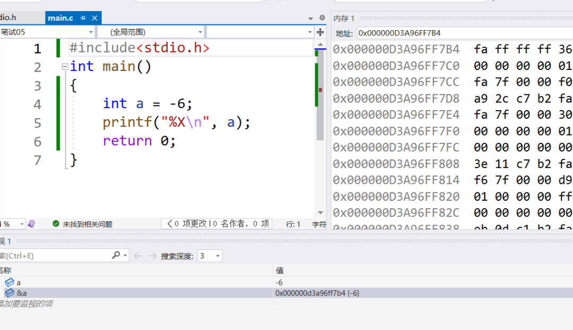Viewport: 573px width, 330px height.
Task: Click the return 0 line
Action: pyautogui.click(x=139, y=141)
